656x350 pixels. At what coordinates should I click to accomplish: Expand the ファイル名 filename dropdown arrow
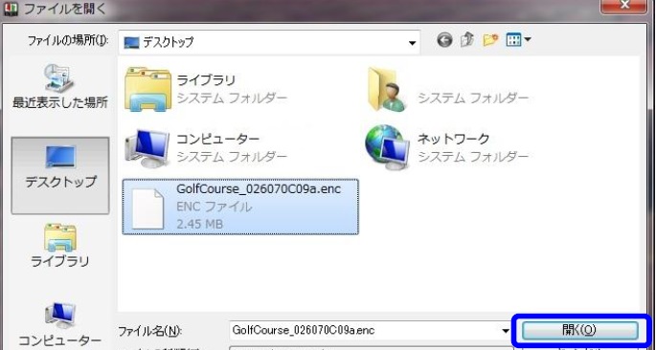pos(506,331)
